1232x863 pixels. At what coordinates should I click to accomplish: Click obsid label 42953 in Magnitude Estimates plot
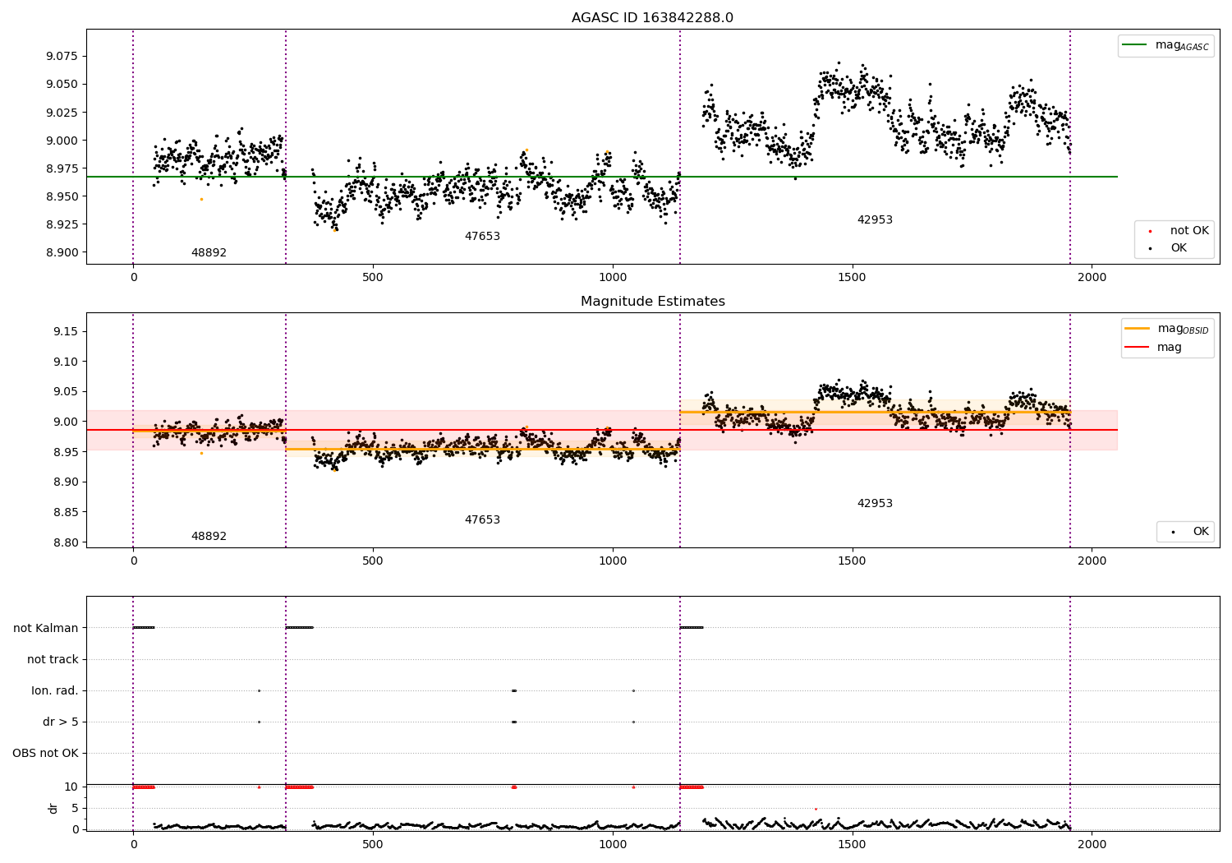[x=875, y=504]
